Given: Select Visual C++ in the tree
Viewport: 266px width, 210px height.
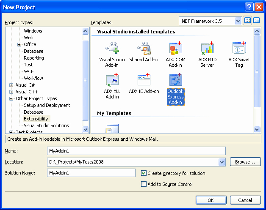Looking at the screenshot, I should coord(27,92).
